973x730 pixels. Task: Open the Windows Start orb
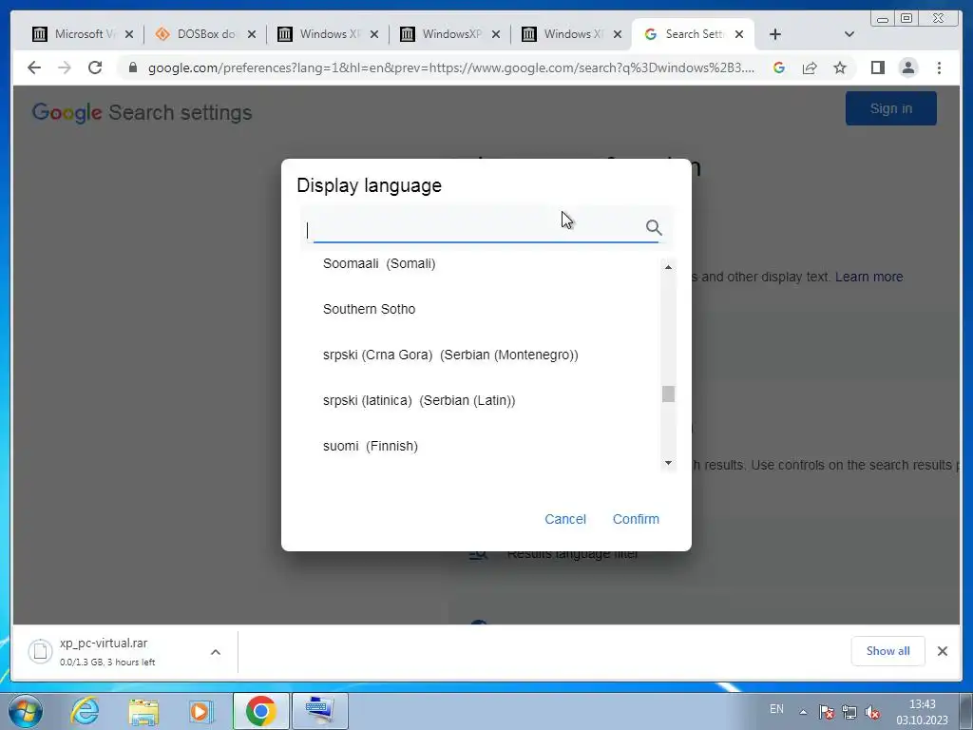click(x=26, y=711)
